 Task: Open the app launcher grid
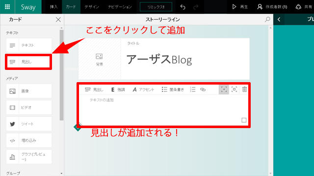[x=7, y=7]
